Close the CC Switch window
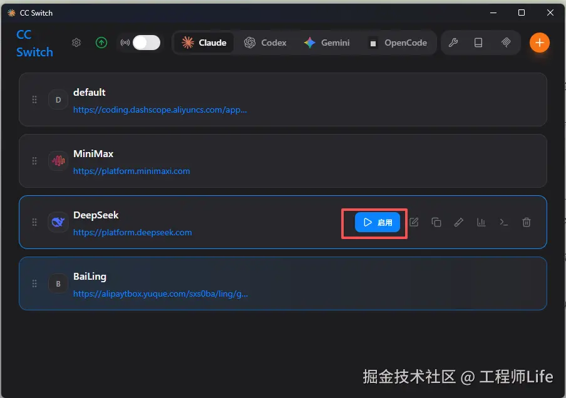 [550, 13]
